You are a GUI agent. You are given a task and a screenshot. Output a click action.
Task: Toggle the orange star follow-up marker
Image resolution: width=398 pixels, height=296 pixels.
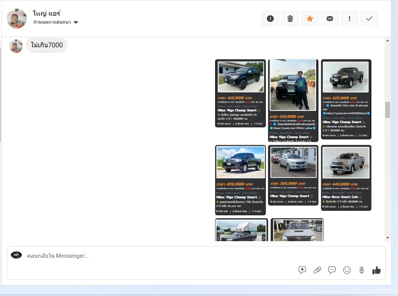tap(310, 19)
